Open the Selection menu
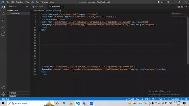The height and width of the screenshot is (106, 189). click(20, 2)
